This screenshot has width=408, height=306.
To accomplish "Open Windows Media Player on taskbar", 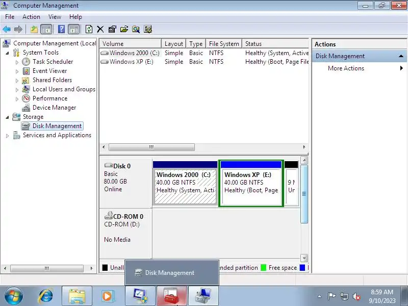I will click(107, 296).
